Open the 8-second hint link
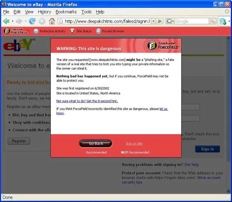This screenshot has height=202, width=232. click(x=87, y=101)
